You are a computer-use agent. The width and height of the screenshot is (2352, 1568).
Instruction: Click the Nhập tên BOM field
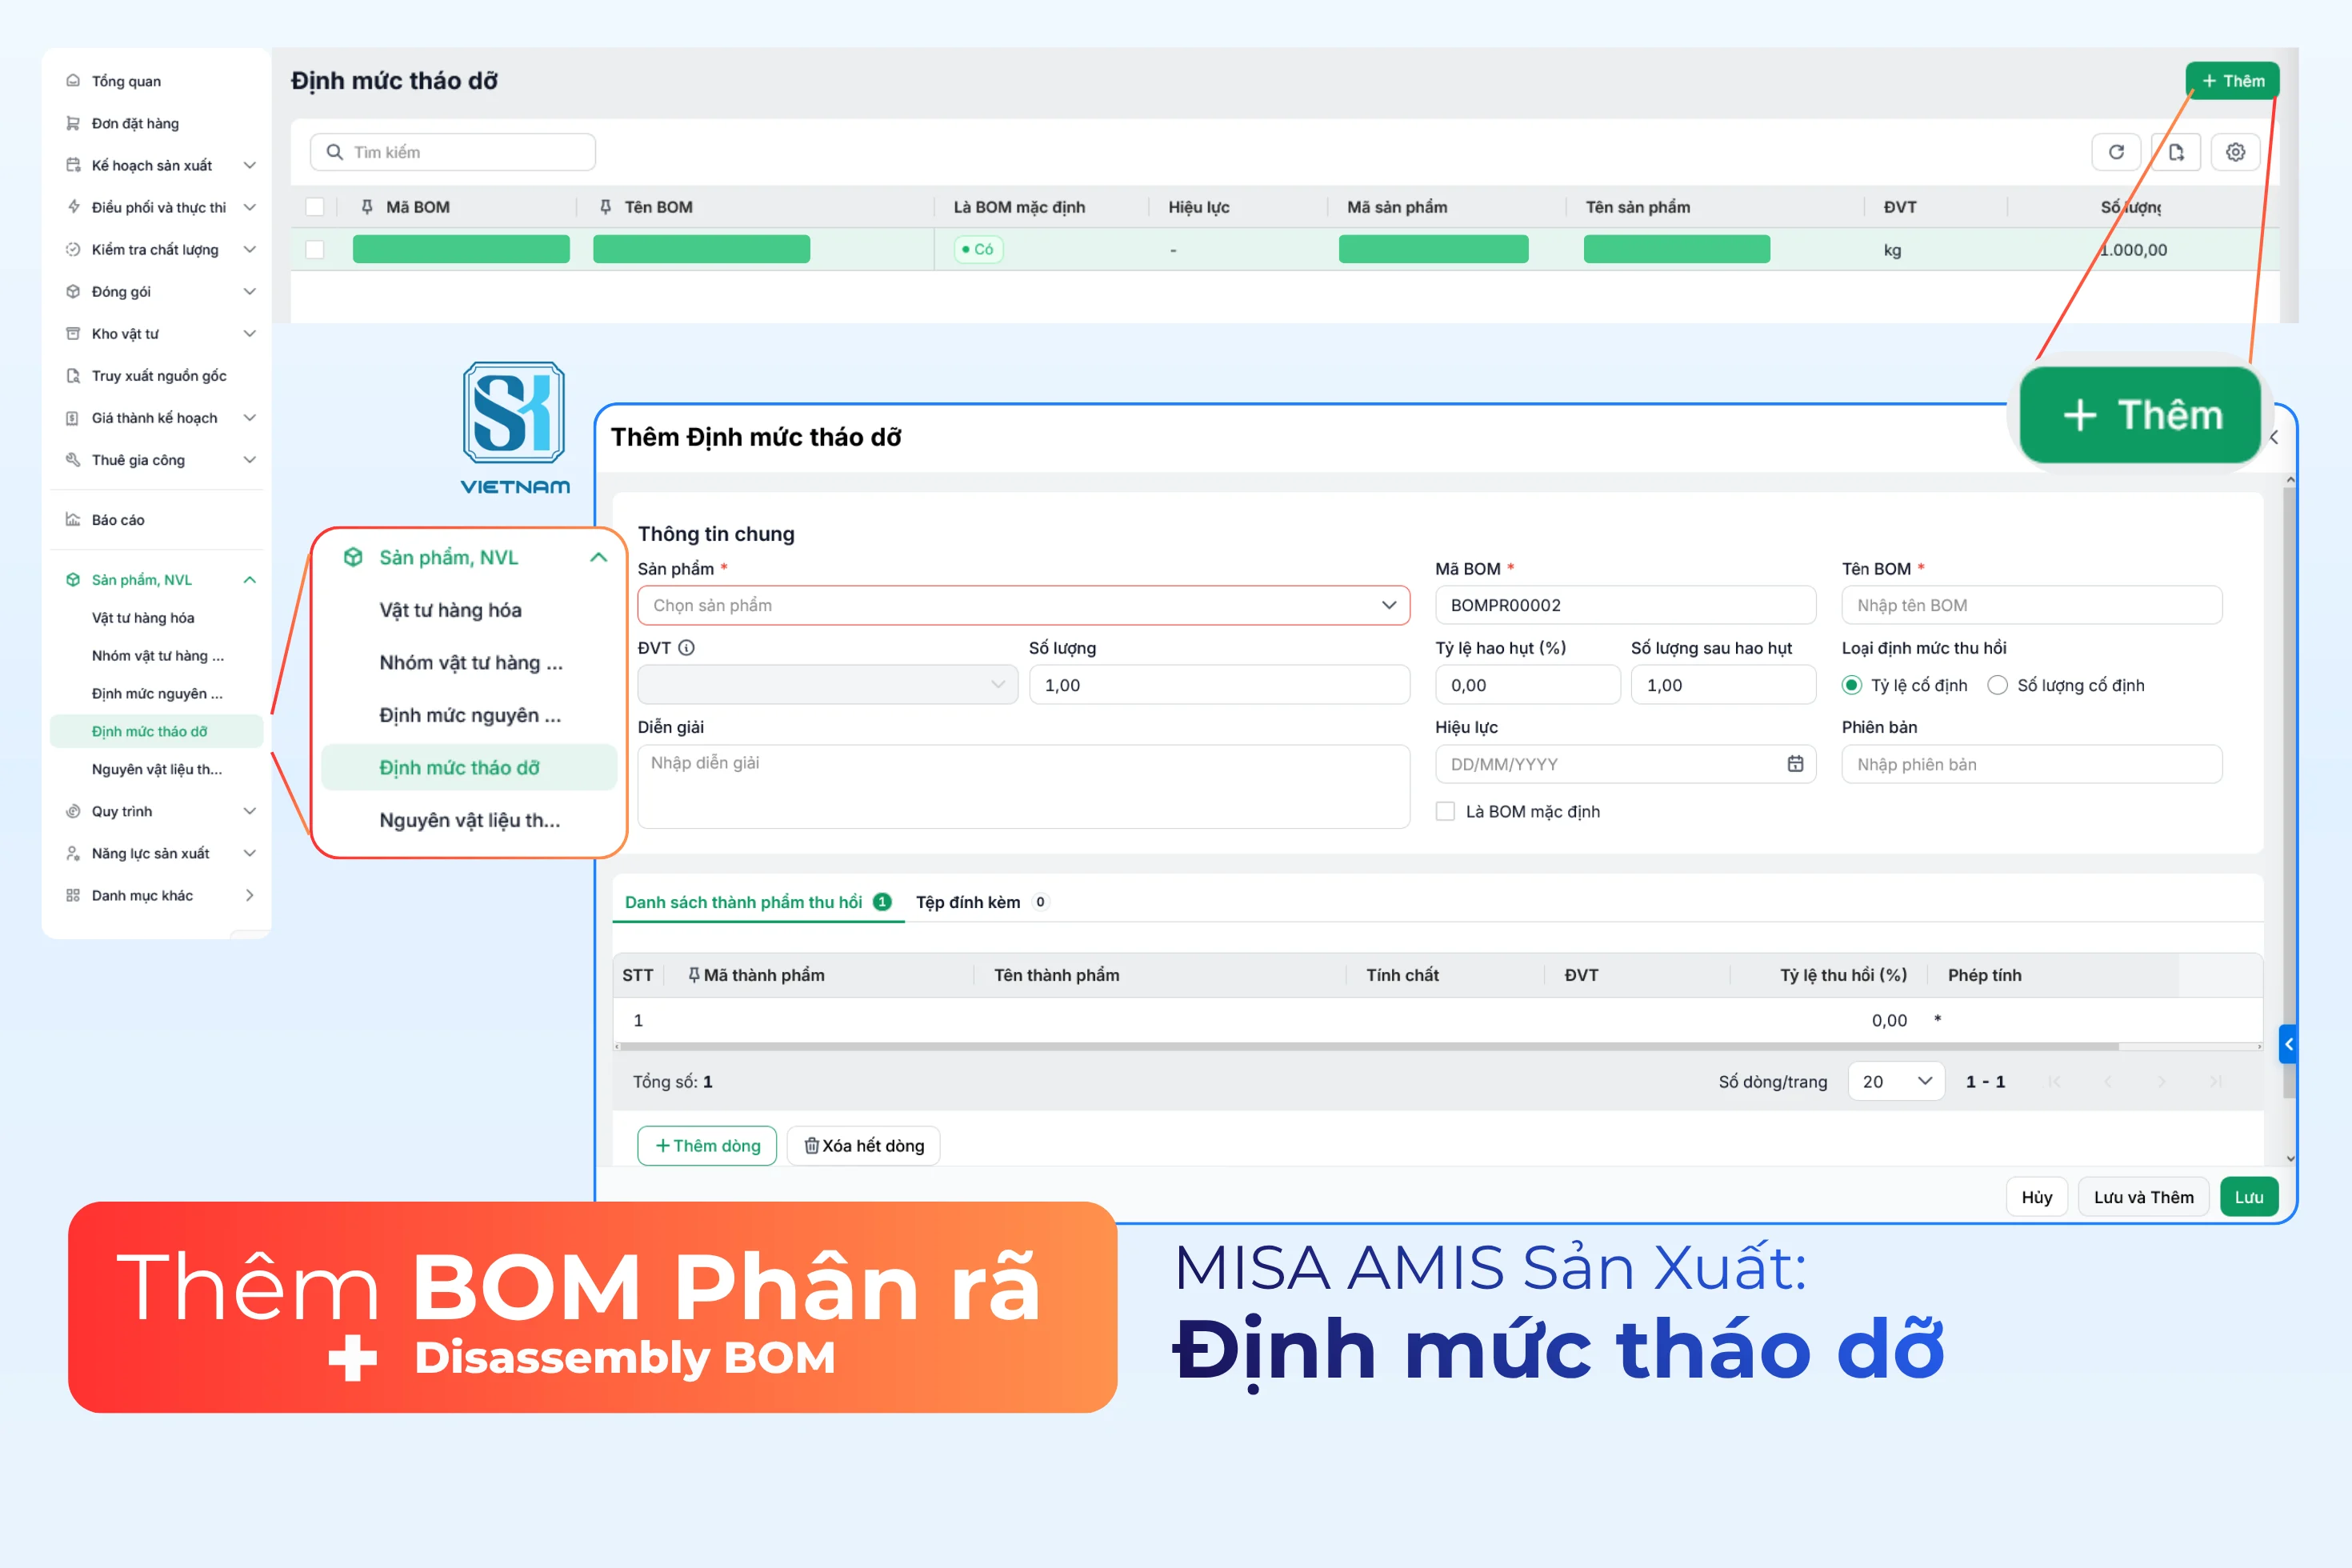pyautogui.click(x=2031, y=605)
